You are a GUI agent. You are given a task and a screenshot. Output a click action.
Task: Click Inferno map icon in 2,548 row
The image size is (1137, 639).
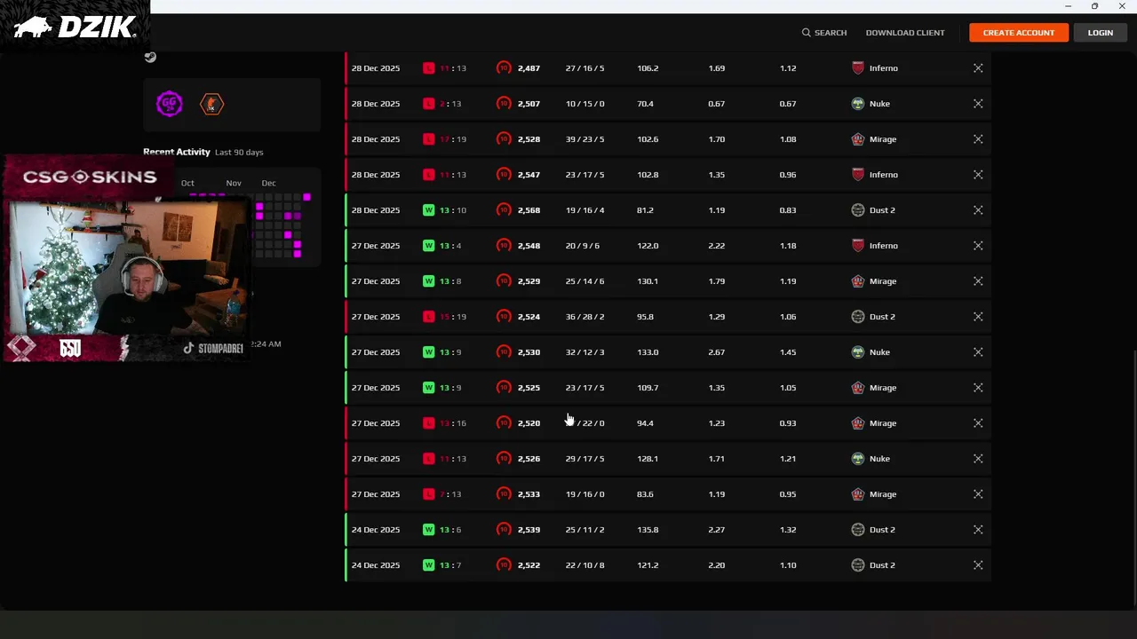(x=858, y=246)
